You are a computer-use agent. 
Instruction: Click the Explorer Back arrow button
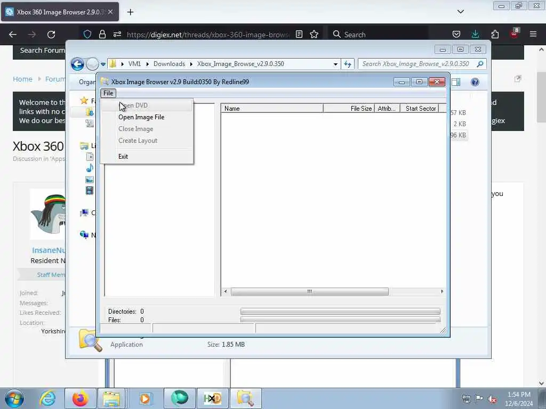coord(78,64)
